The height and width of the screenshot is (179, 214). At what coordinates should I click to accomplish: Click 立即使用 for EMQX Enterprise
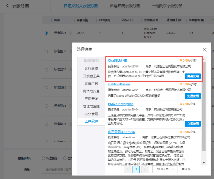point(193,124)
